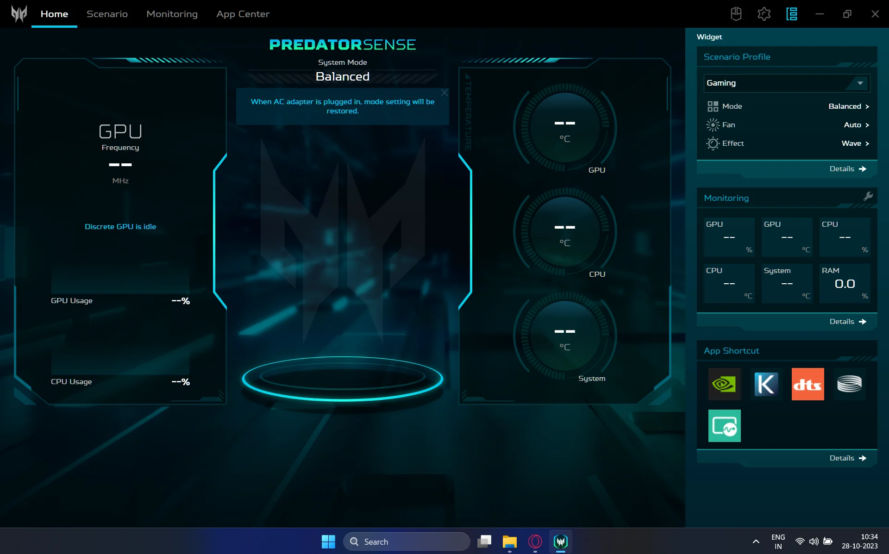Click the Monitoring wrench configure icon
Image resolution: width=889 pixels, height=554 pixels.
tap(868, 196)
